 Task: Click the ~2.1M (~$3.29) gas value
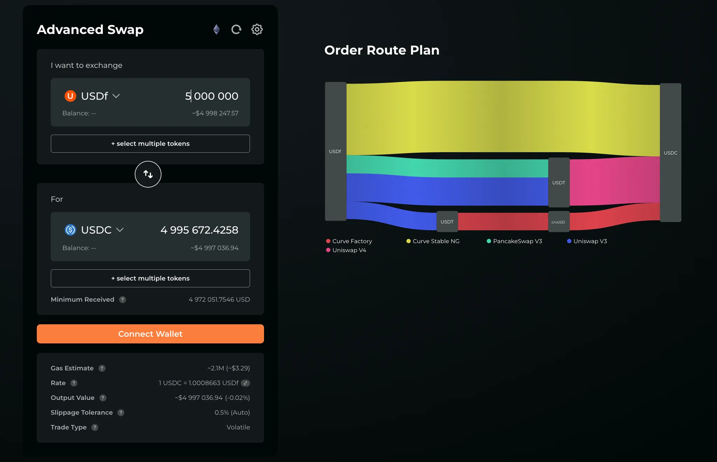click(x=229, y=368)
